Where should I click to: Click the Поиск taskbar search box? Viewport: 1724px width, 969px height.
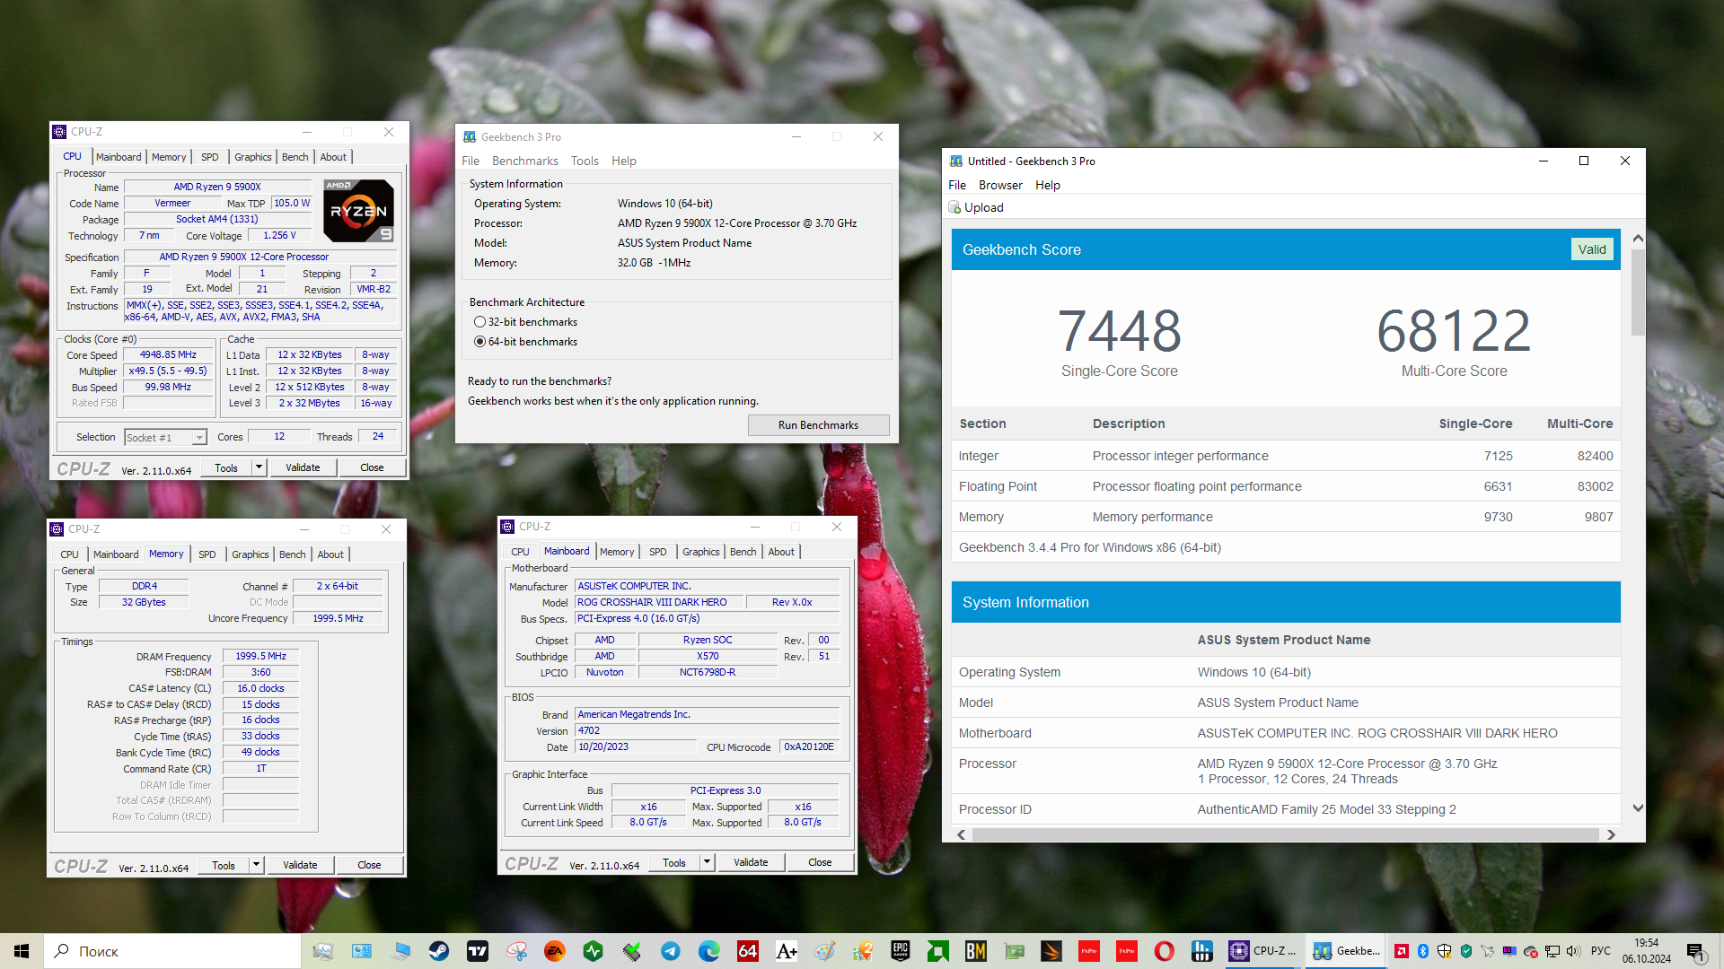pyautogui.click(x=172, y=951)
